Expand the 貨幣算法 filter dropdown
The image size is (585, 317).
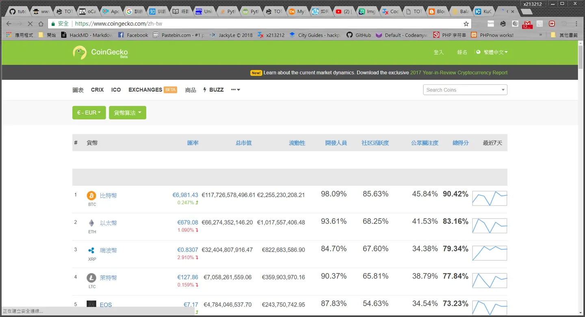[x=128, y=113]
